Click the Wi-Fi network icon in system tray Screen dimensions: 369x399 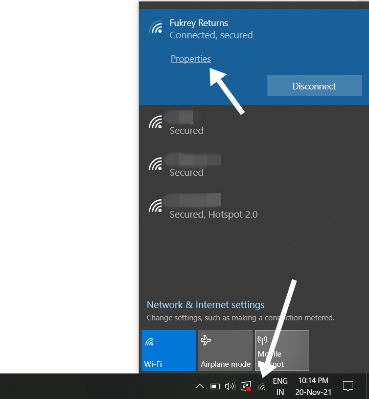pos(262,387)
